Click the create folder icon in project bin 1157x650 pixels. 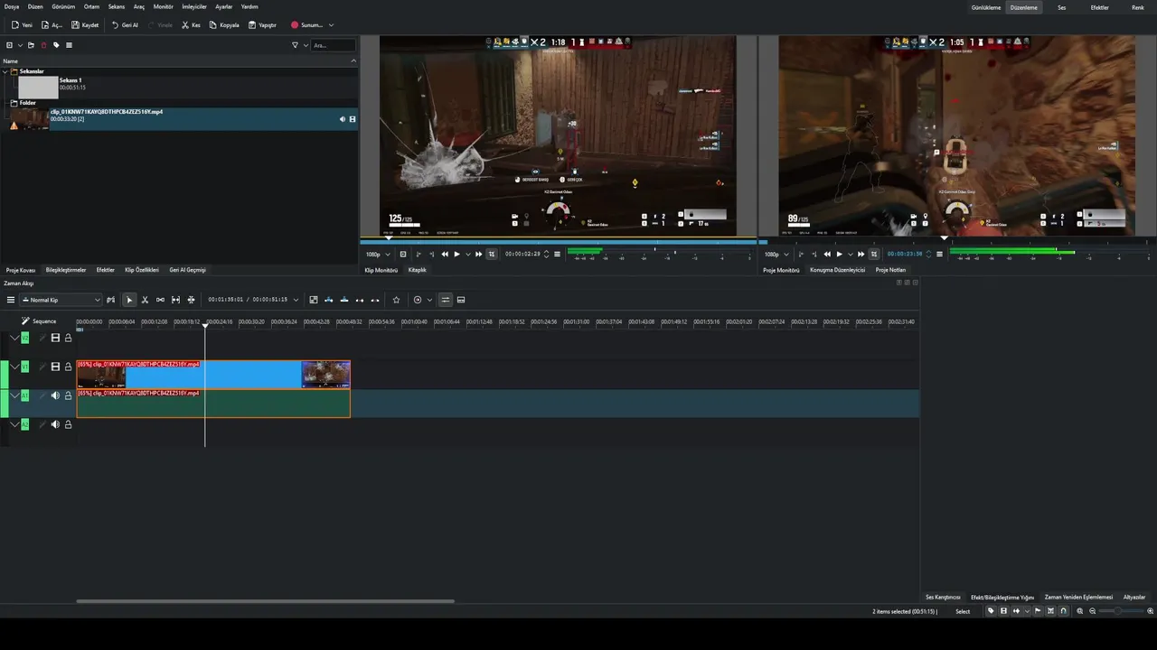pos(31,45)
